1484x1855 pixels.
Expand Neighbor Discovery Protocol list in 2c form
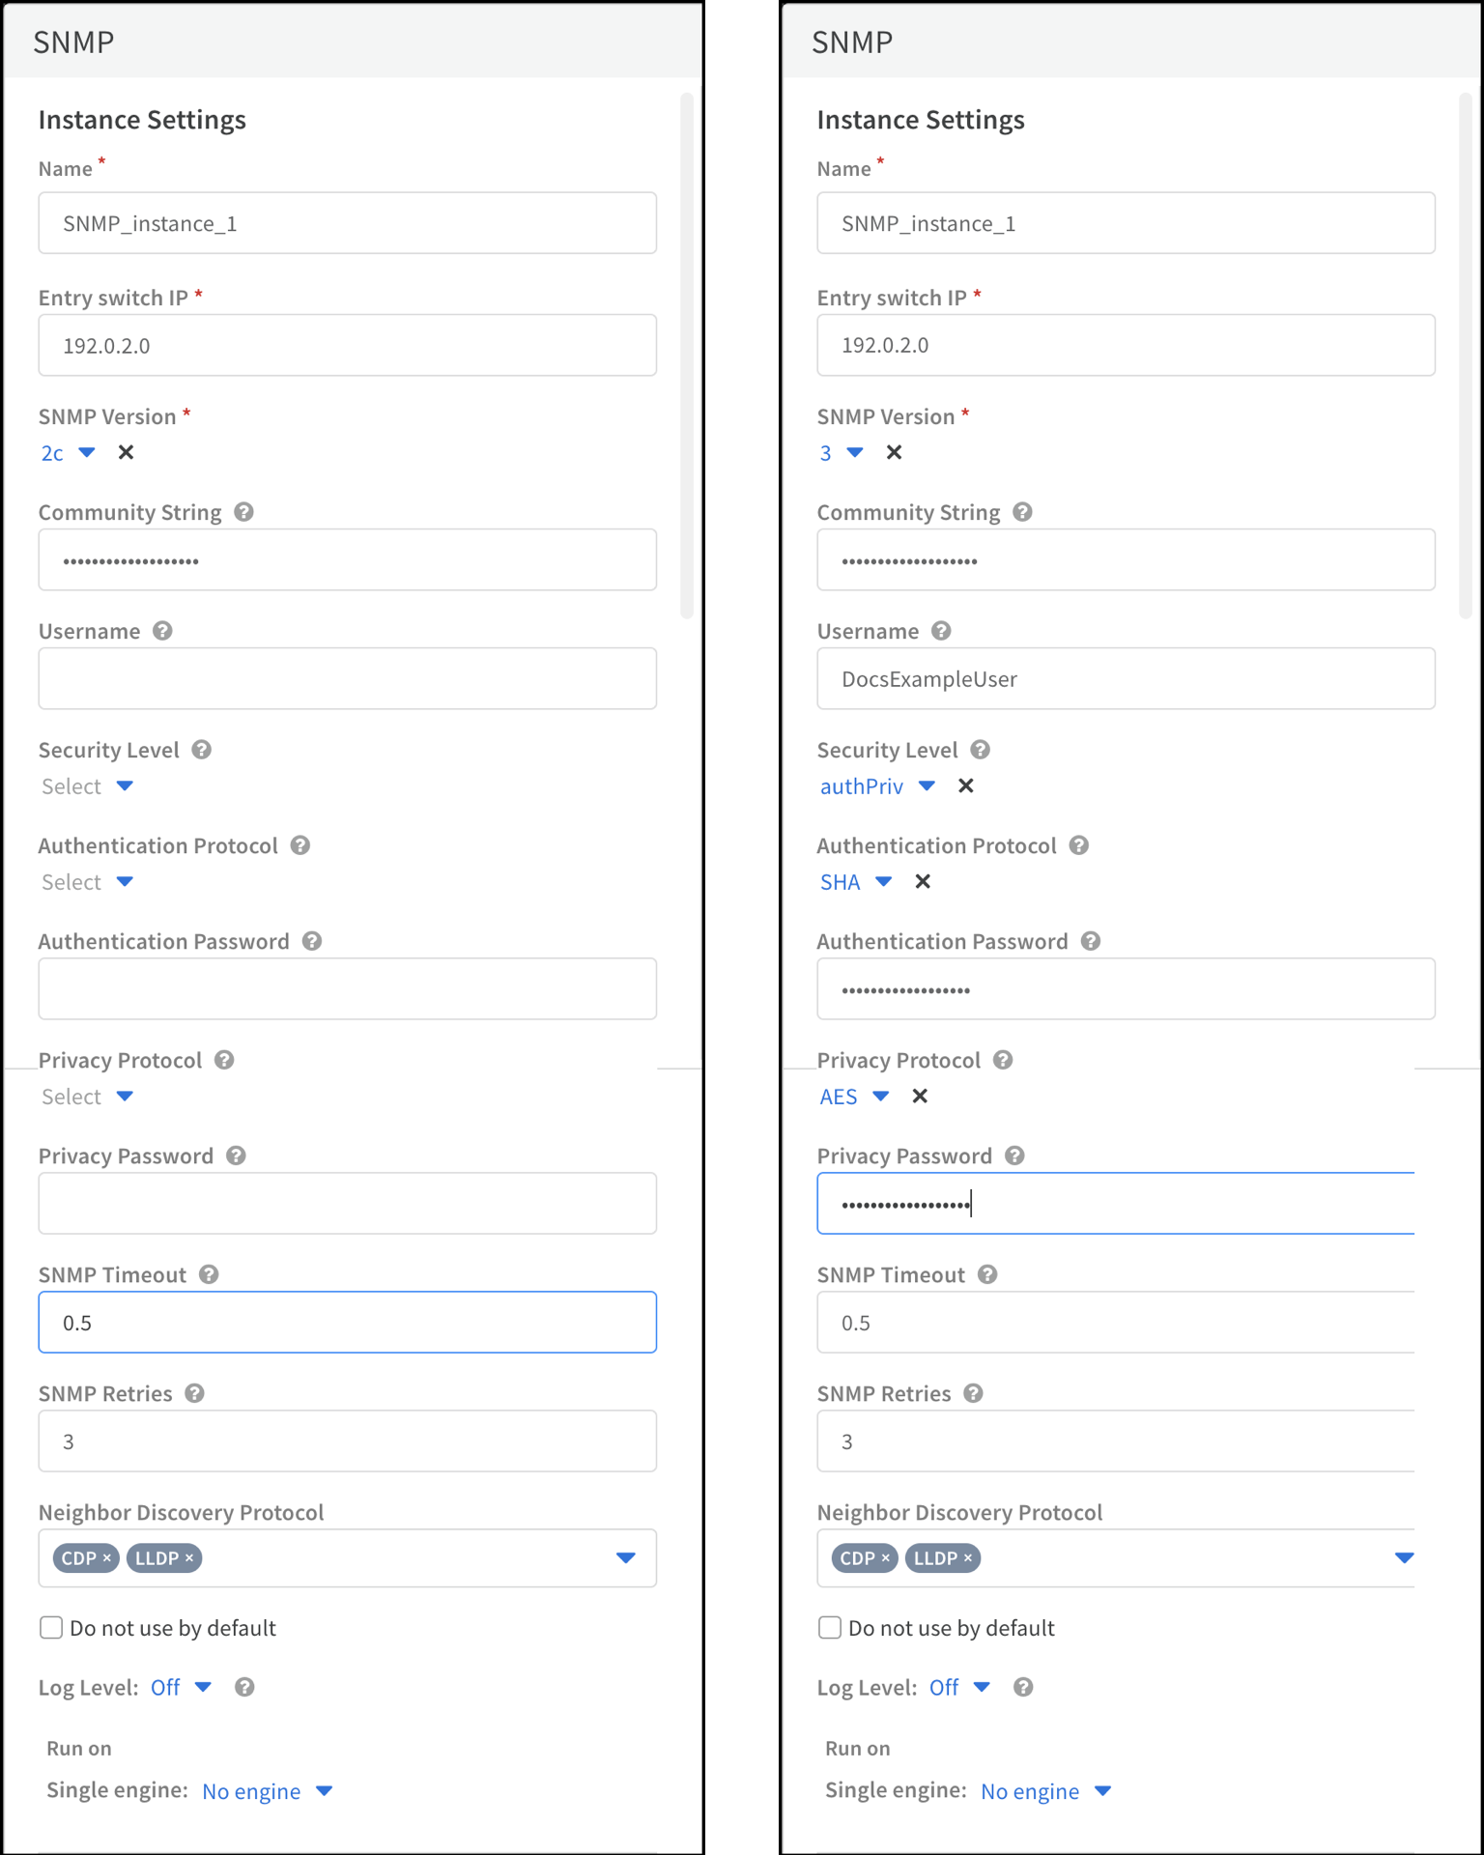click(625, 1557)
